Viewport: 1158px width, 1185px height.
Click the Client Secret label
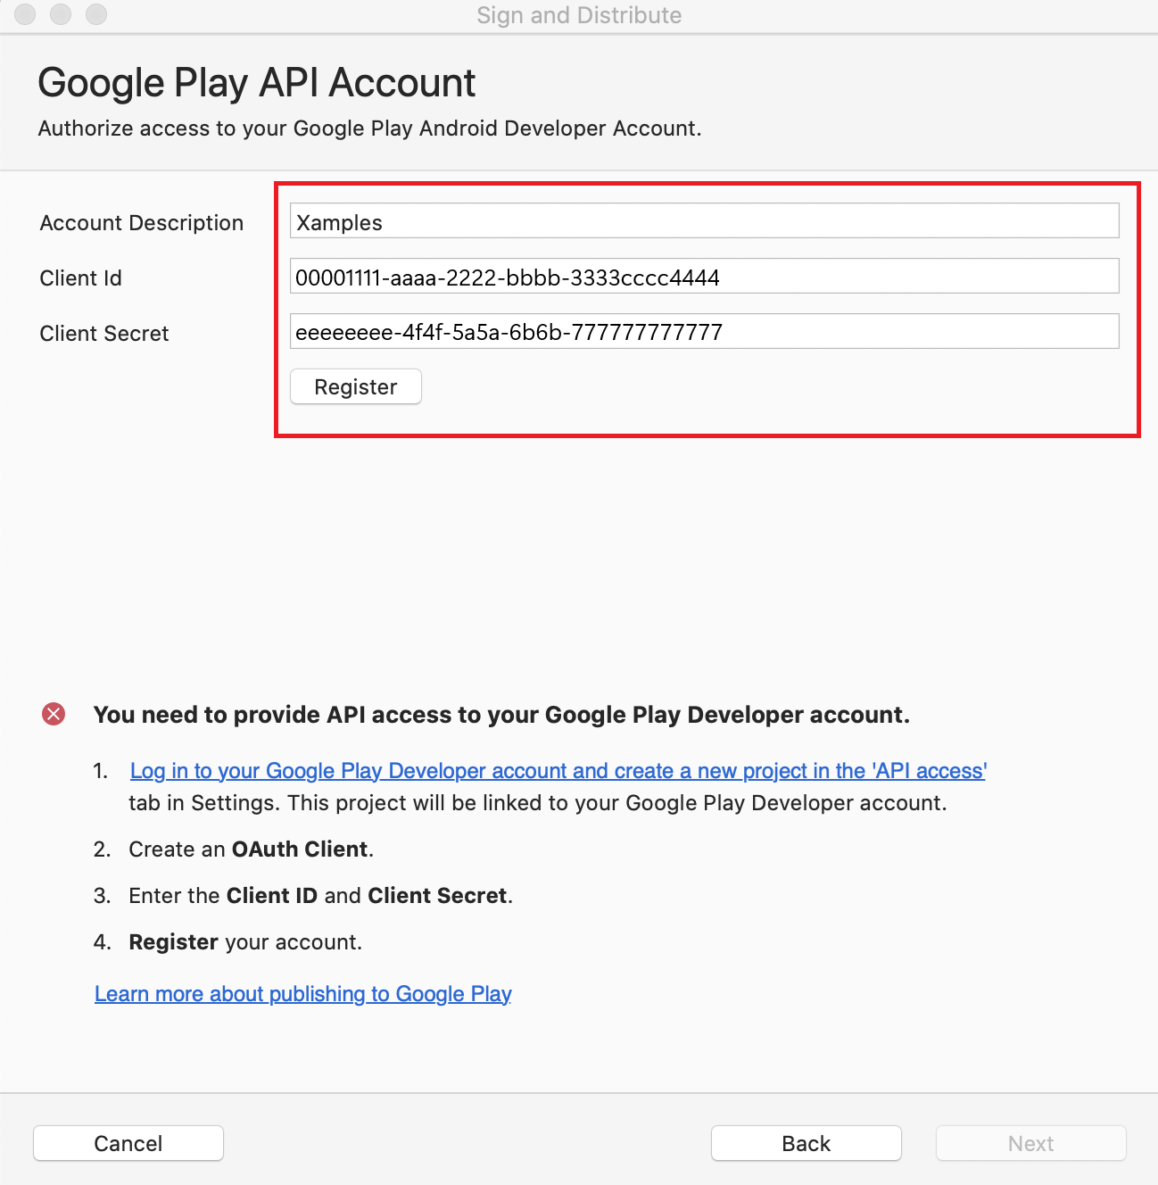(103, 334)
